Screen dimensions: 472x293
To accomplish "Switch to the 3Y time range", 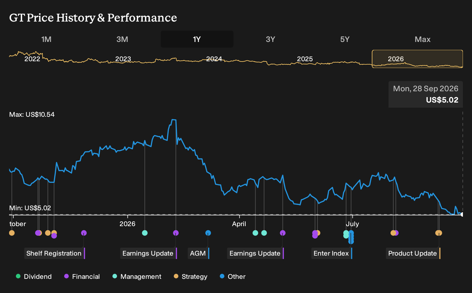I will click(270, 39).
